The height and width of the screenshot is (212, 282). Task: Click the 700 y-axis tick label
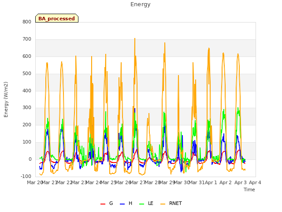(27, 39)
